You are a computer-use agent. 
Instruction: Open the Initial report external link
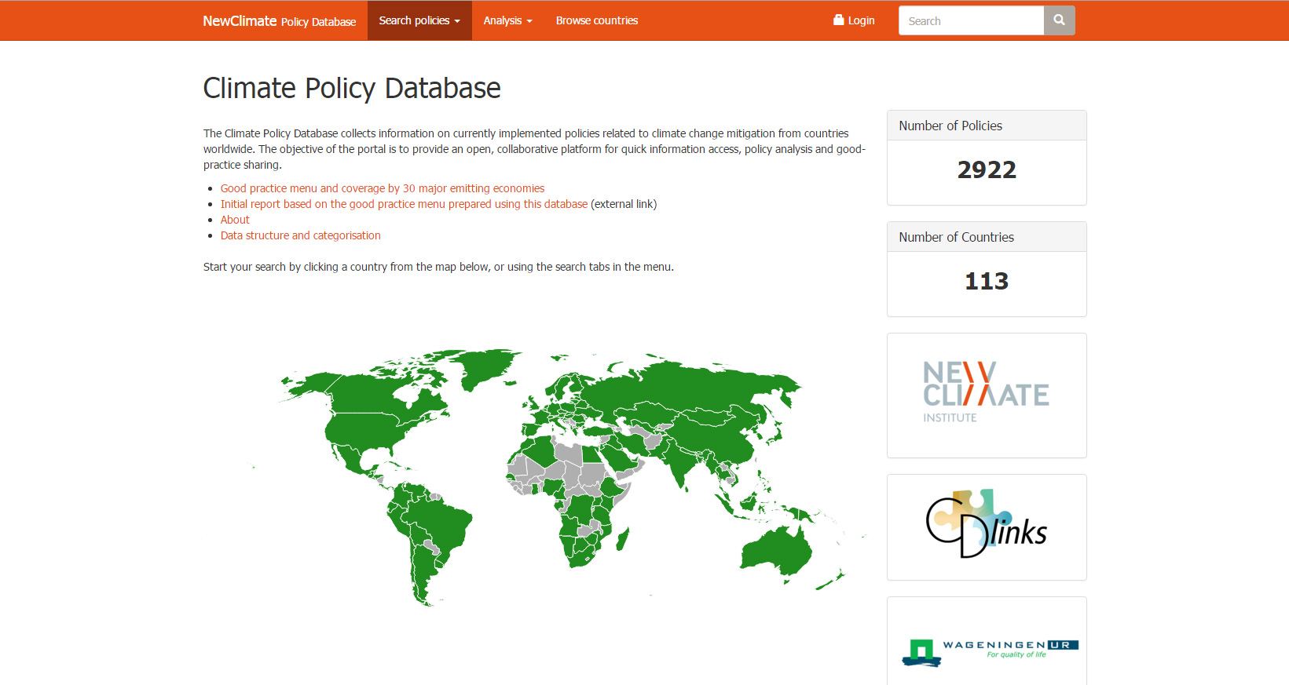click(x=404, y=204)
